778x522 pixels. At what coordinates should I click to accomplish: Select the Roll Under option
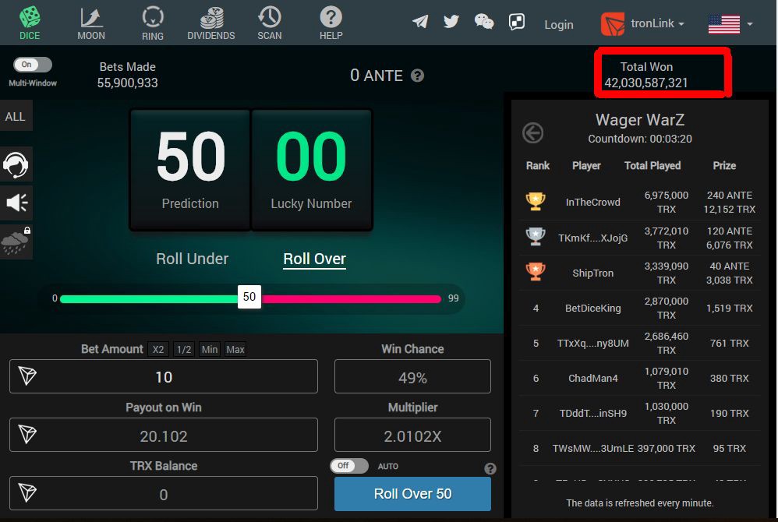click(192, 259)
